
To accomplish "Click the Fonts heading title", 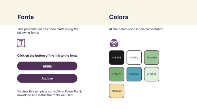I will (26, 17).
